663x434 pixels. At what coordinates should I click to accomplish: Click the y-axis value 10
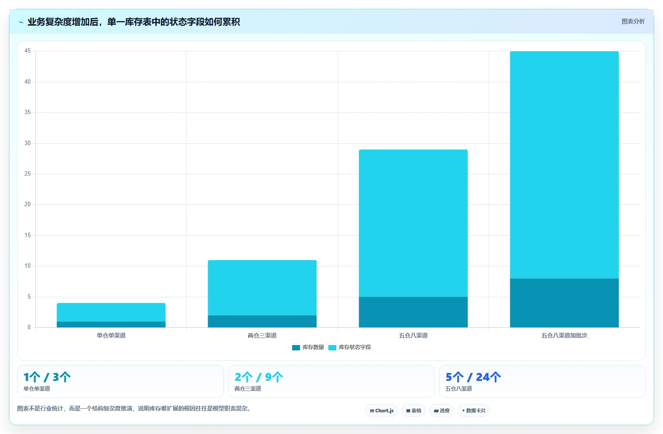27,265
